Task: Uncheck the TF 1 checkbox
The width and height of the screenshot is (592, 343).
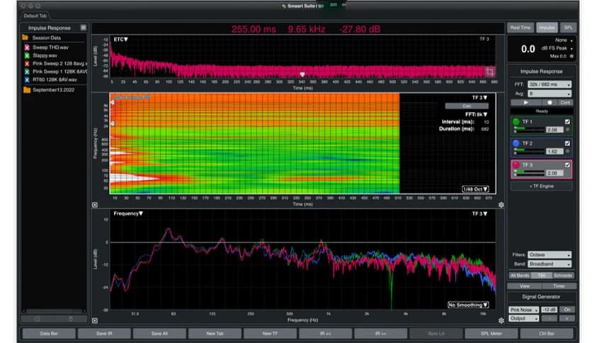Action: pos(567,122)
